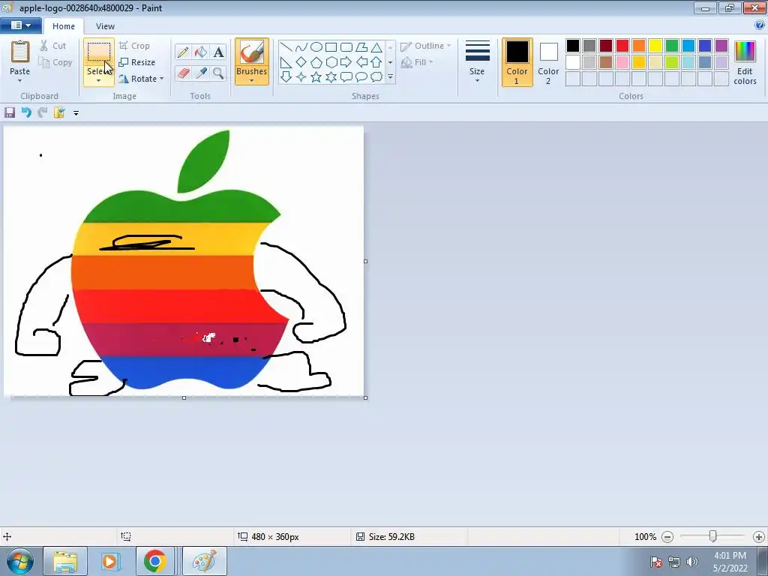Screen dimensions: 768x576
Task: Choose the Down arrow shape
Action: (x=286, y=77)
